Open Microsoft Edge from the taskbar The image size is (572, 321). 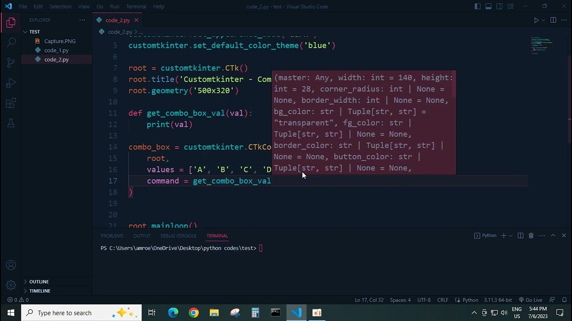(x=173, y=313)
